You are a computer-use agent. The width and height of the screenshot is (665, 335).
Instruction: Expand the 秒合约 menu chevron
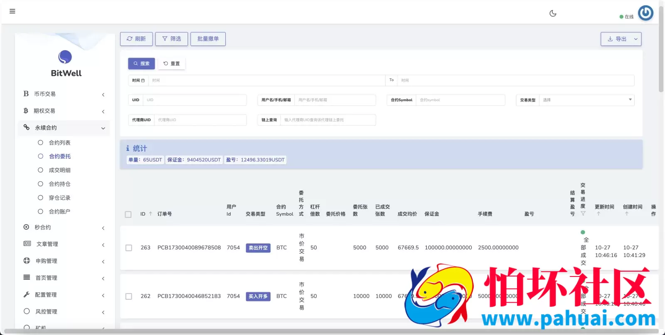pyautogui.click(x=103, y=228)
